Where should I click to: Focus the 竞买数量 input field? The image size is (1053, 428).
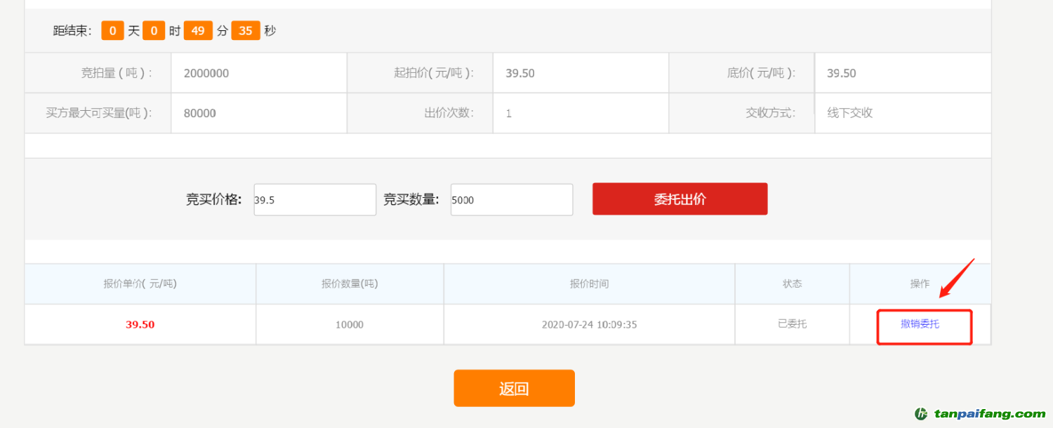[511, 200]
